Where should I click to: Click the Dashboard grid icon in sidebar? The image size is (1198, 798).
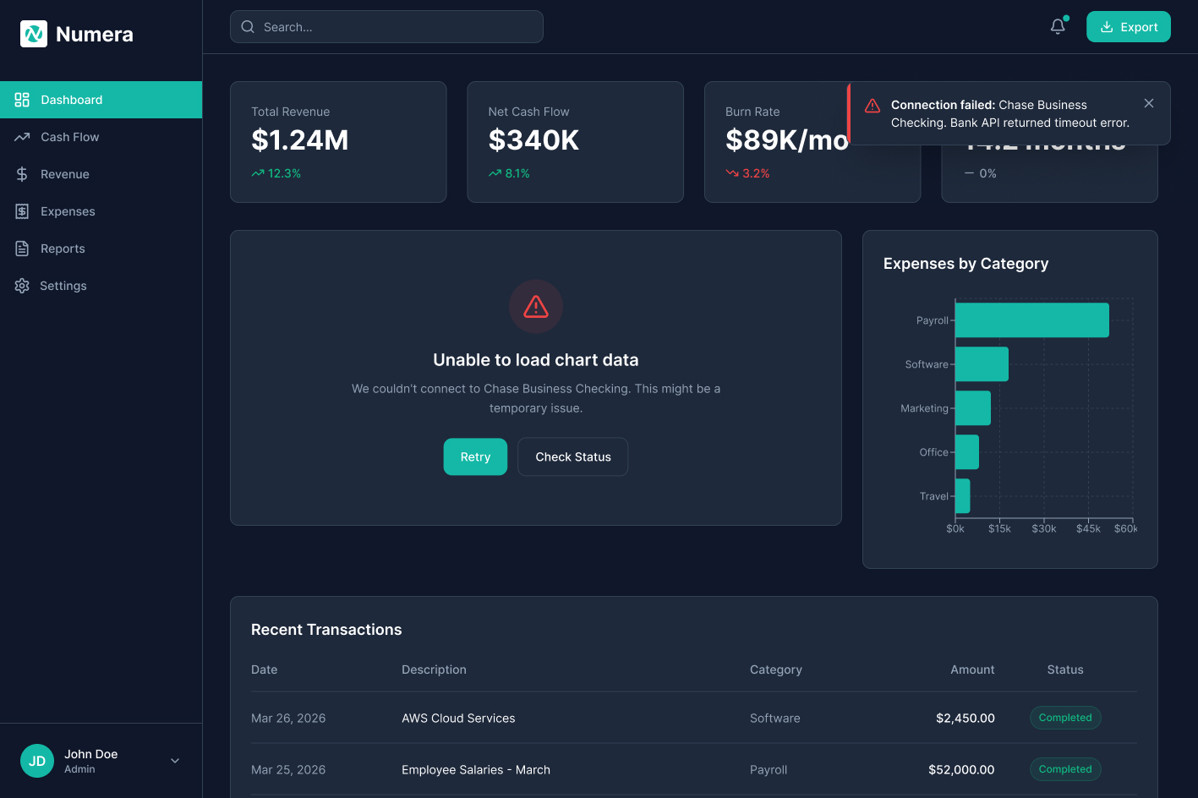[x=22, y=100]
